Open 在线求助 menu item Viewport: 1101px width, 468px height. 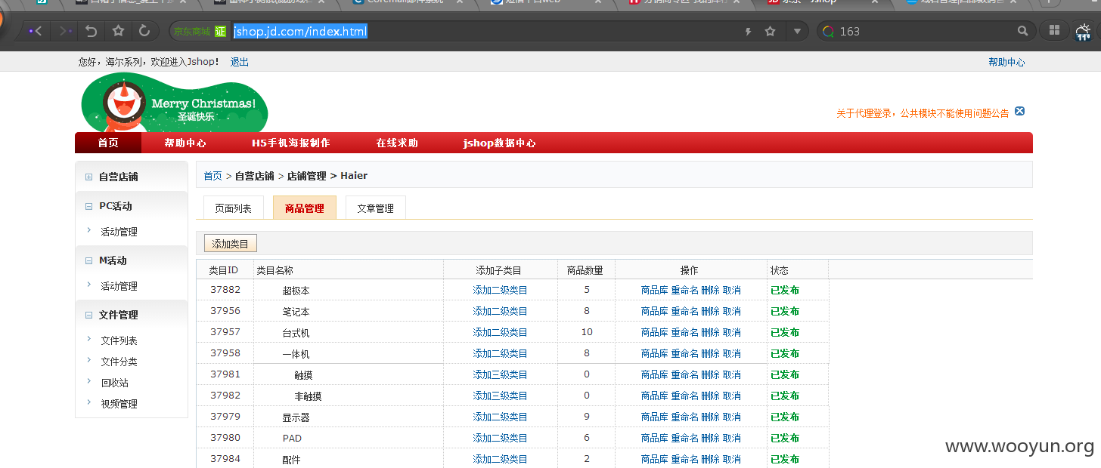click(x=397, y=143)
